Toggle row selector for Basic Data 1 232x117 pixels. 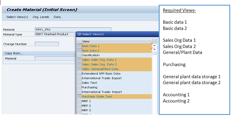79,46
